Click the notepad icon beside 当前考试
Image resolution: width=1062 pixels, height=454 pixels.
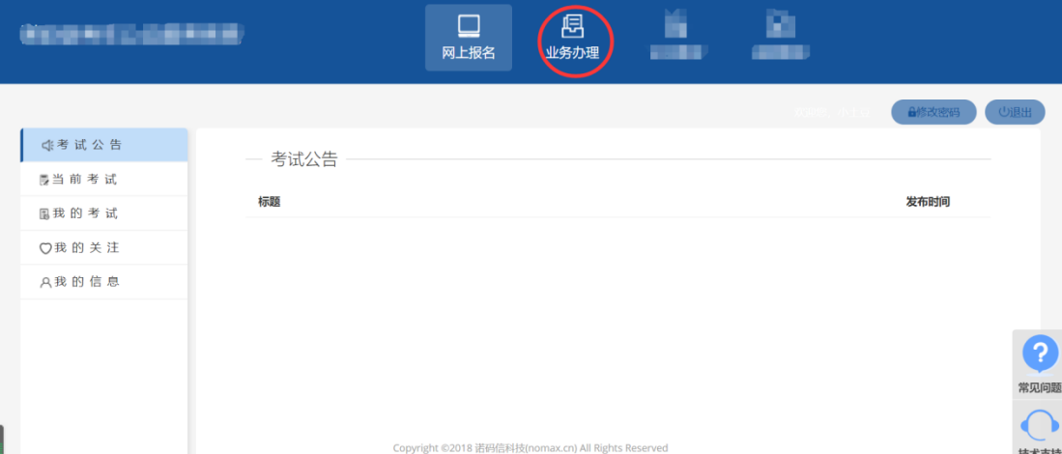44,180
